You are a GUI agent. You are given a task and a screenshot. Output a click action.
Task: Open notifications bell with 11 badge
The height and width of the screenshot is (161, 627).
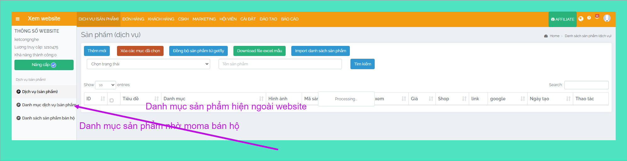(597, 18)
